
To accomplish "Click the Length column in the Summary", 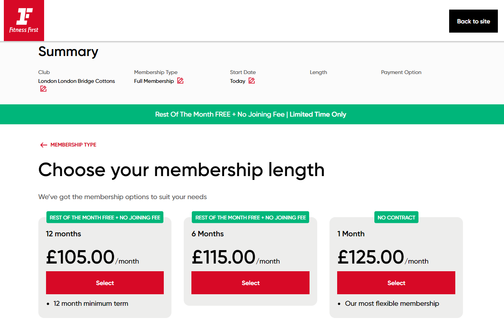I will 318,72.
